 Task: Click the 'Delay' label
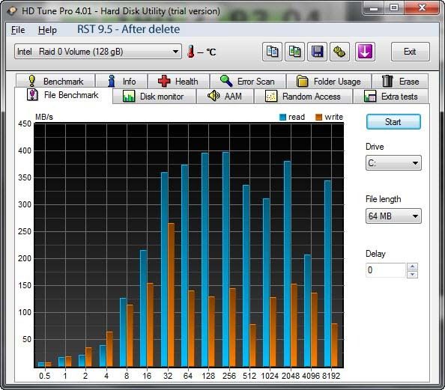[x=375, y=254]
